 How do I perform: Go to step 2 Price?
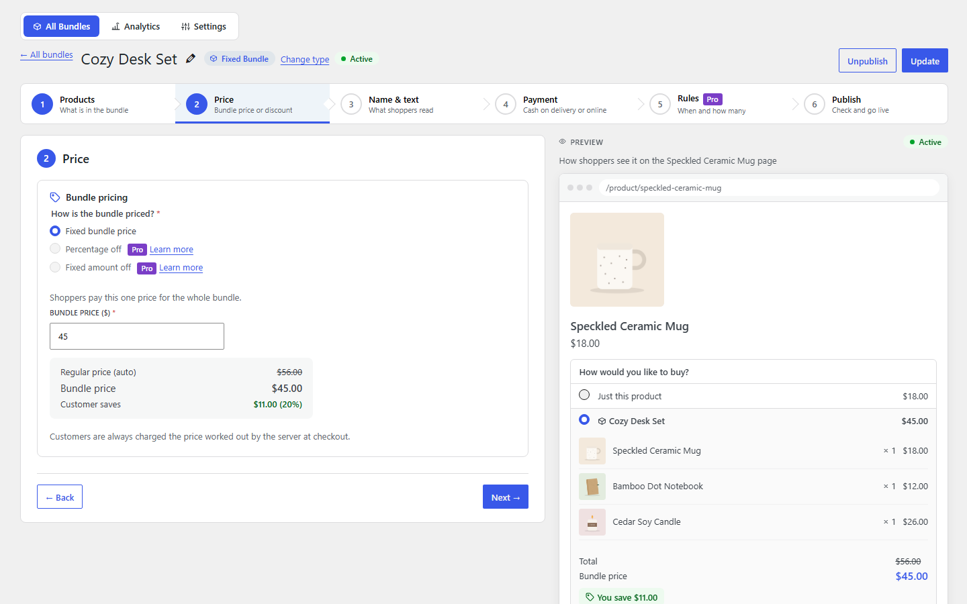click(x=252, y=104)
